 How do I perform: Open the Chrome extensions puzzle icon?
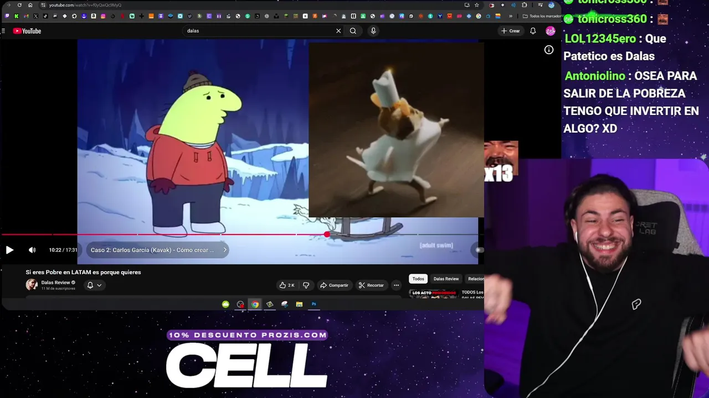[x=525, y=5]
